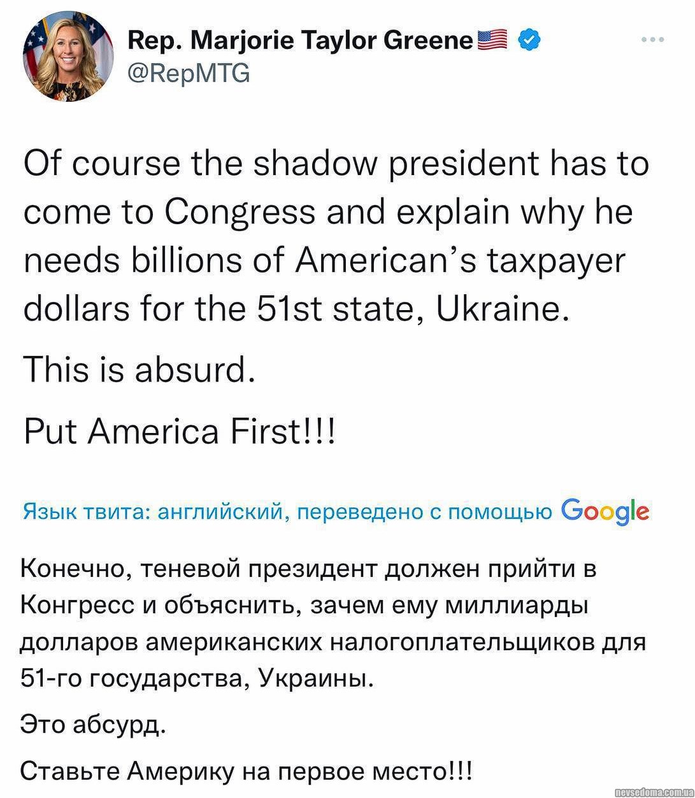The height and width of the screenshot is (798, 695).
Task: Click the "This is absurd." line
Action: (140, 369)
